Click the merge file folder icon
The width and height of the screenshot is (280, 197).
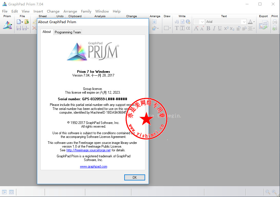point(27,22)
